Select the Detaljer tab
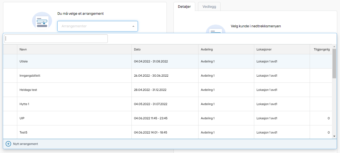The width and height of the screenshot is (340, 153). [184, 7]
